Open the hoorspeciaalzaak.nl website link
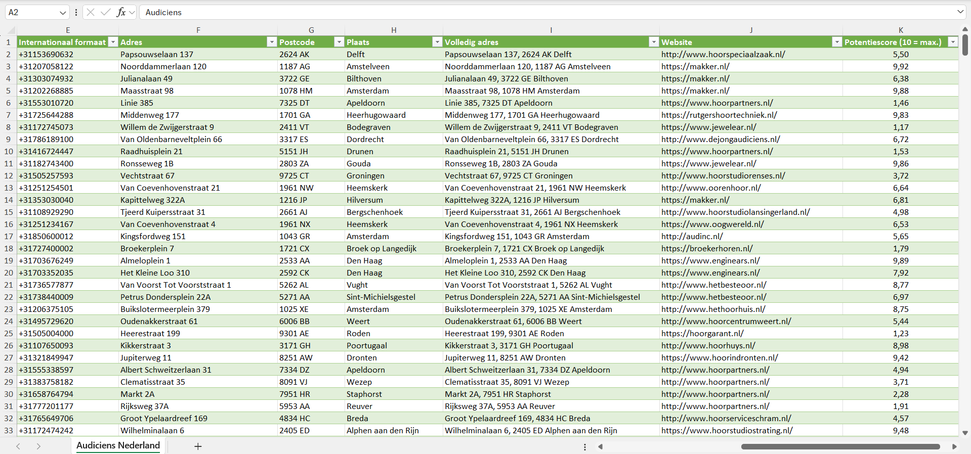Viewport: 971px width, 454px height. point(723,55)
